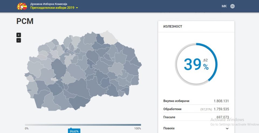This screenshot has width=259, height=133.
Task: Click the large 39% turnout number
Action: [x=193, y=64]
